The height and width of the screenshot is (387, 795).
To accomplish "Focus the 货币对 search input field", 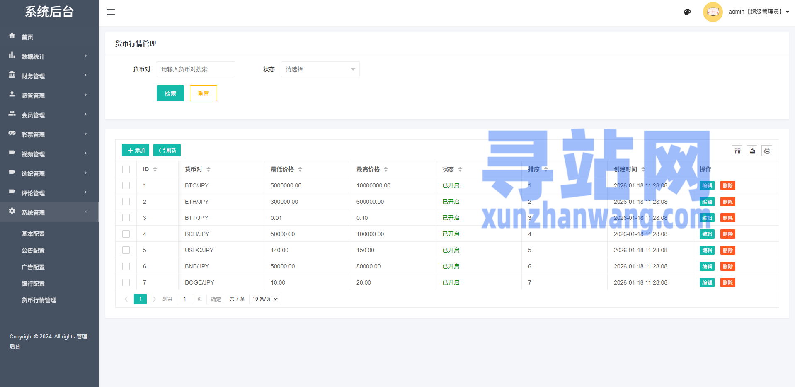I will point(196,69).
